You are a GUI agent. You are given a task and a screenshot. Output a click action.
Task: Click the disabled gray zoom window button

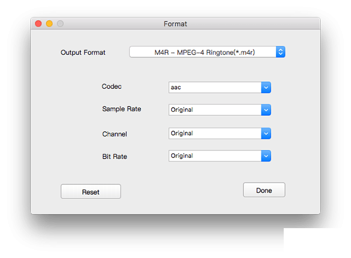point(60,23)
